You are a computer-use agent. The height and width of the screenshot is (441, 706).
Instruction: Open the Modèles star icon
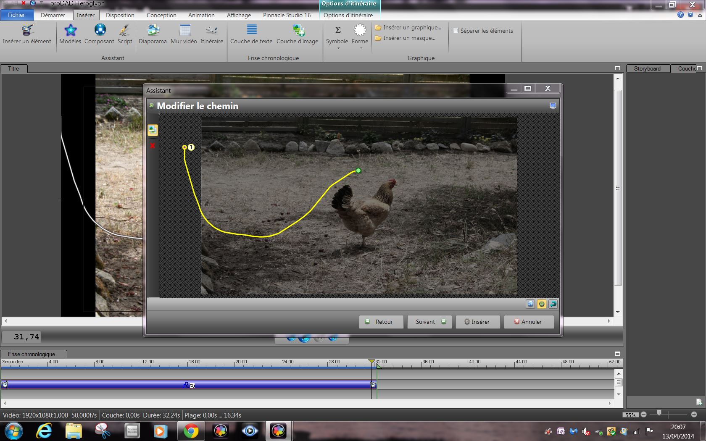[x=70, y=30]
